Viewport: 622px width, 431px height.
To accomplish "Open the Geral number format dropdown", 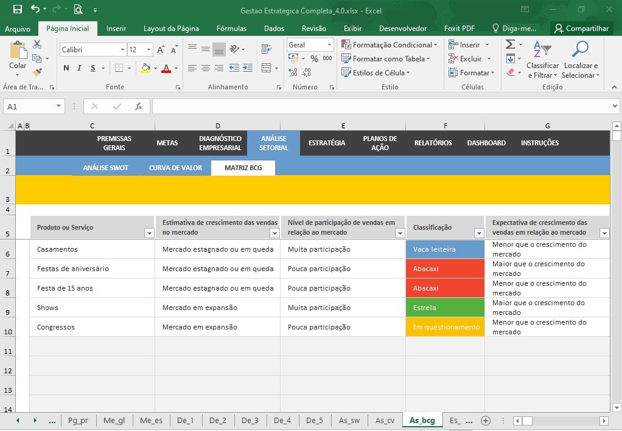I will click(x=329, y=45).
